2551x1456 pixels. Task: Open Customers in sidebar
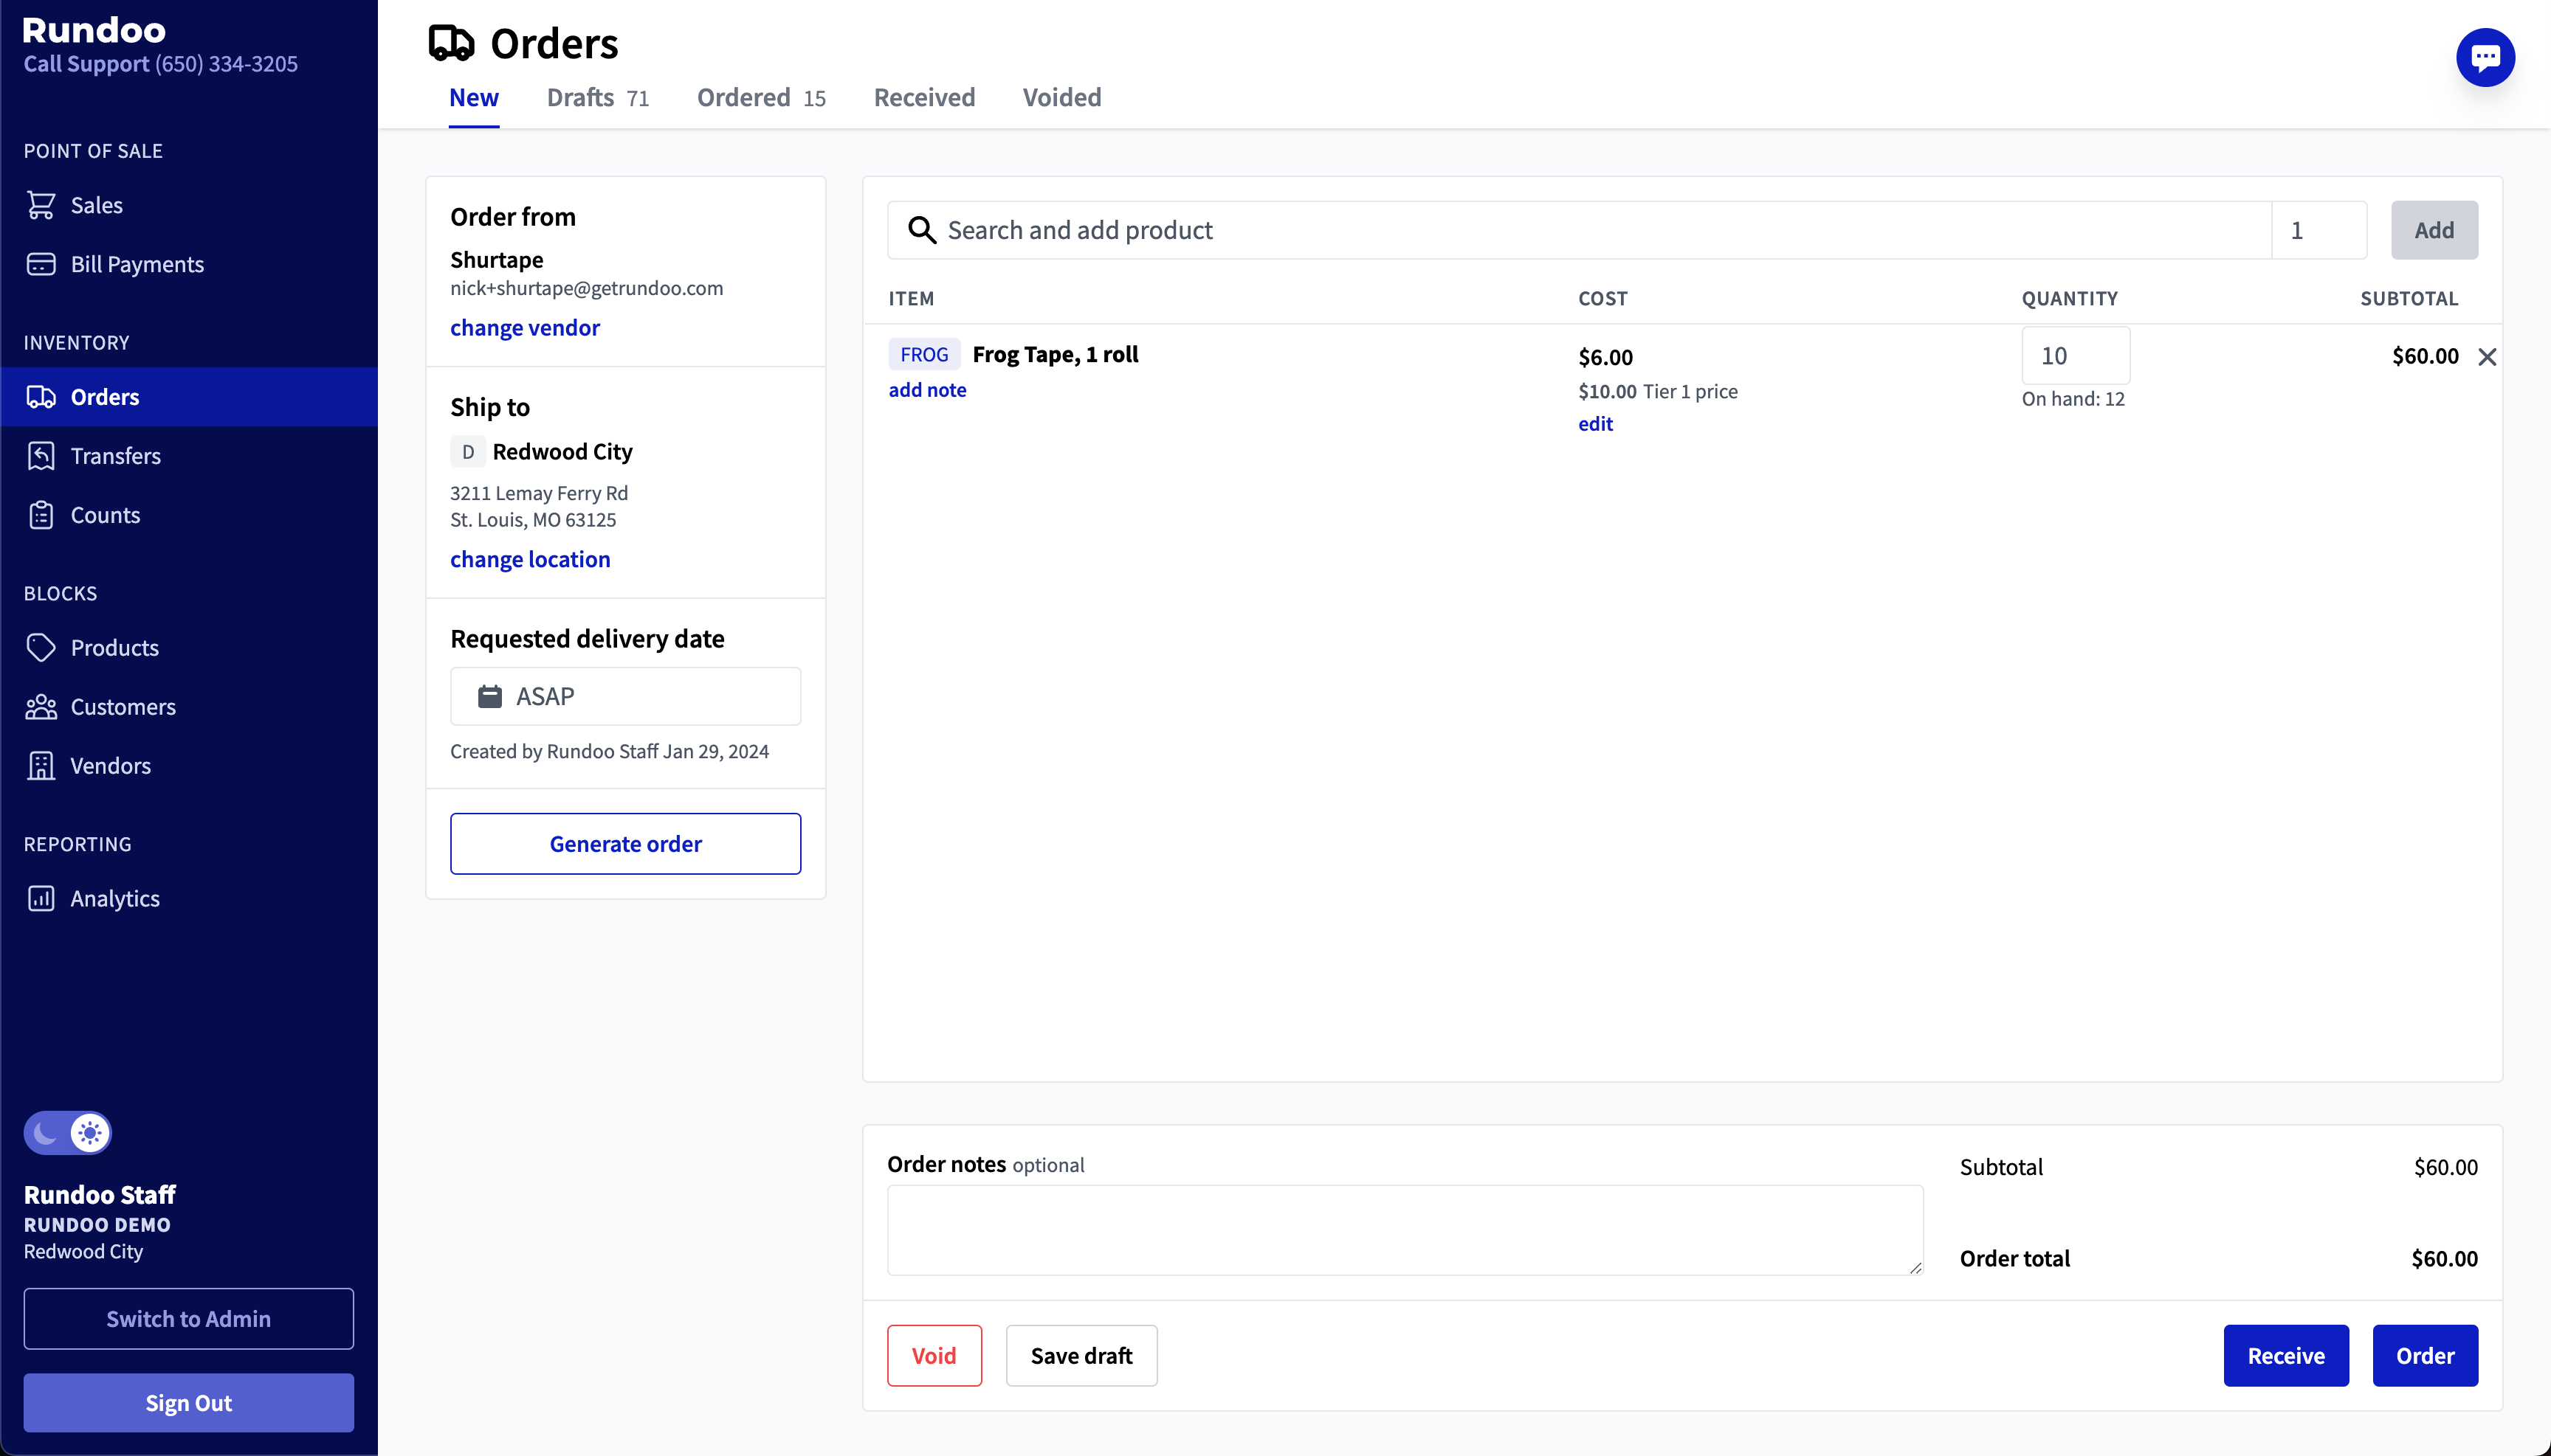[189, 707]
